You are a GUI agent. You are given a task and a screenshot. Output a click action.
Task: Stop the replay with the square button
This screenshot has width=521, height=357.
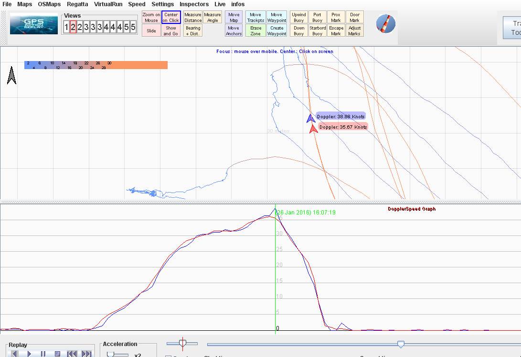click(x=57, y=354)
